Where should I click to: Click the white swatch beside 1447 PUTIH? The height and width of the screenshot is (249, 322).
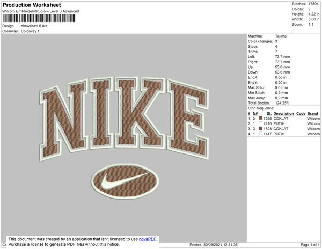coord(261,134)
